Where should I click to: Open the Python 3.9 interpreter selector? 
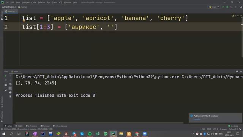(233, 129)
